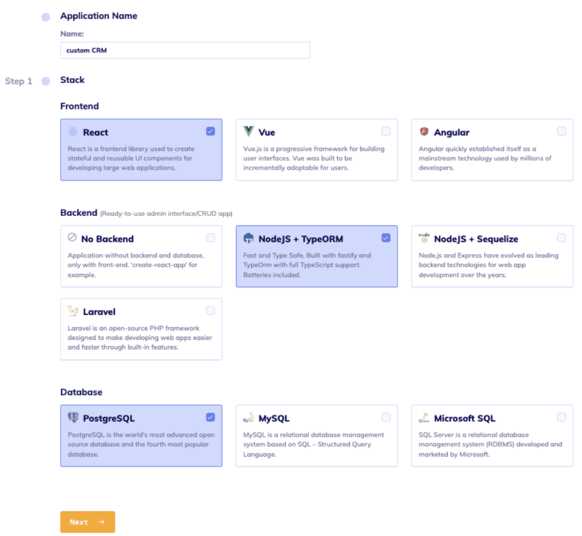Click the application Name input field
Image resolution: width=582 pixels, height=536 pixels.
(185, 50)
